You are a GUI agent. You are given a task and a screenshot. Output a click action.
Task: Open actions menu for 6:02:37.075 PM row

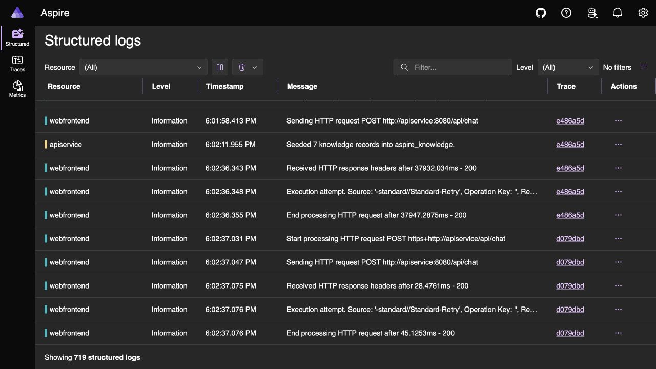pyautogui.click(x=618, y=286)
